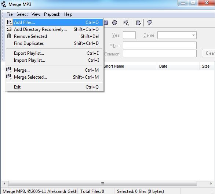Click the stop playback toolbar icon
The image size is (215, 194).
coord(106,22)
